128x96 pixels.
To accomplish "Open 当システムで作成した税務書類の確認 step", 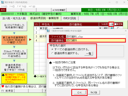I will click(14, 26).
